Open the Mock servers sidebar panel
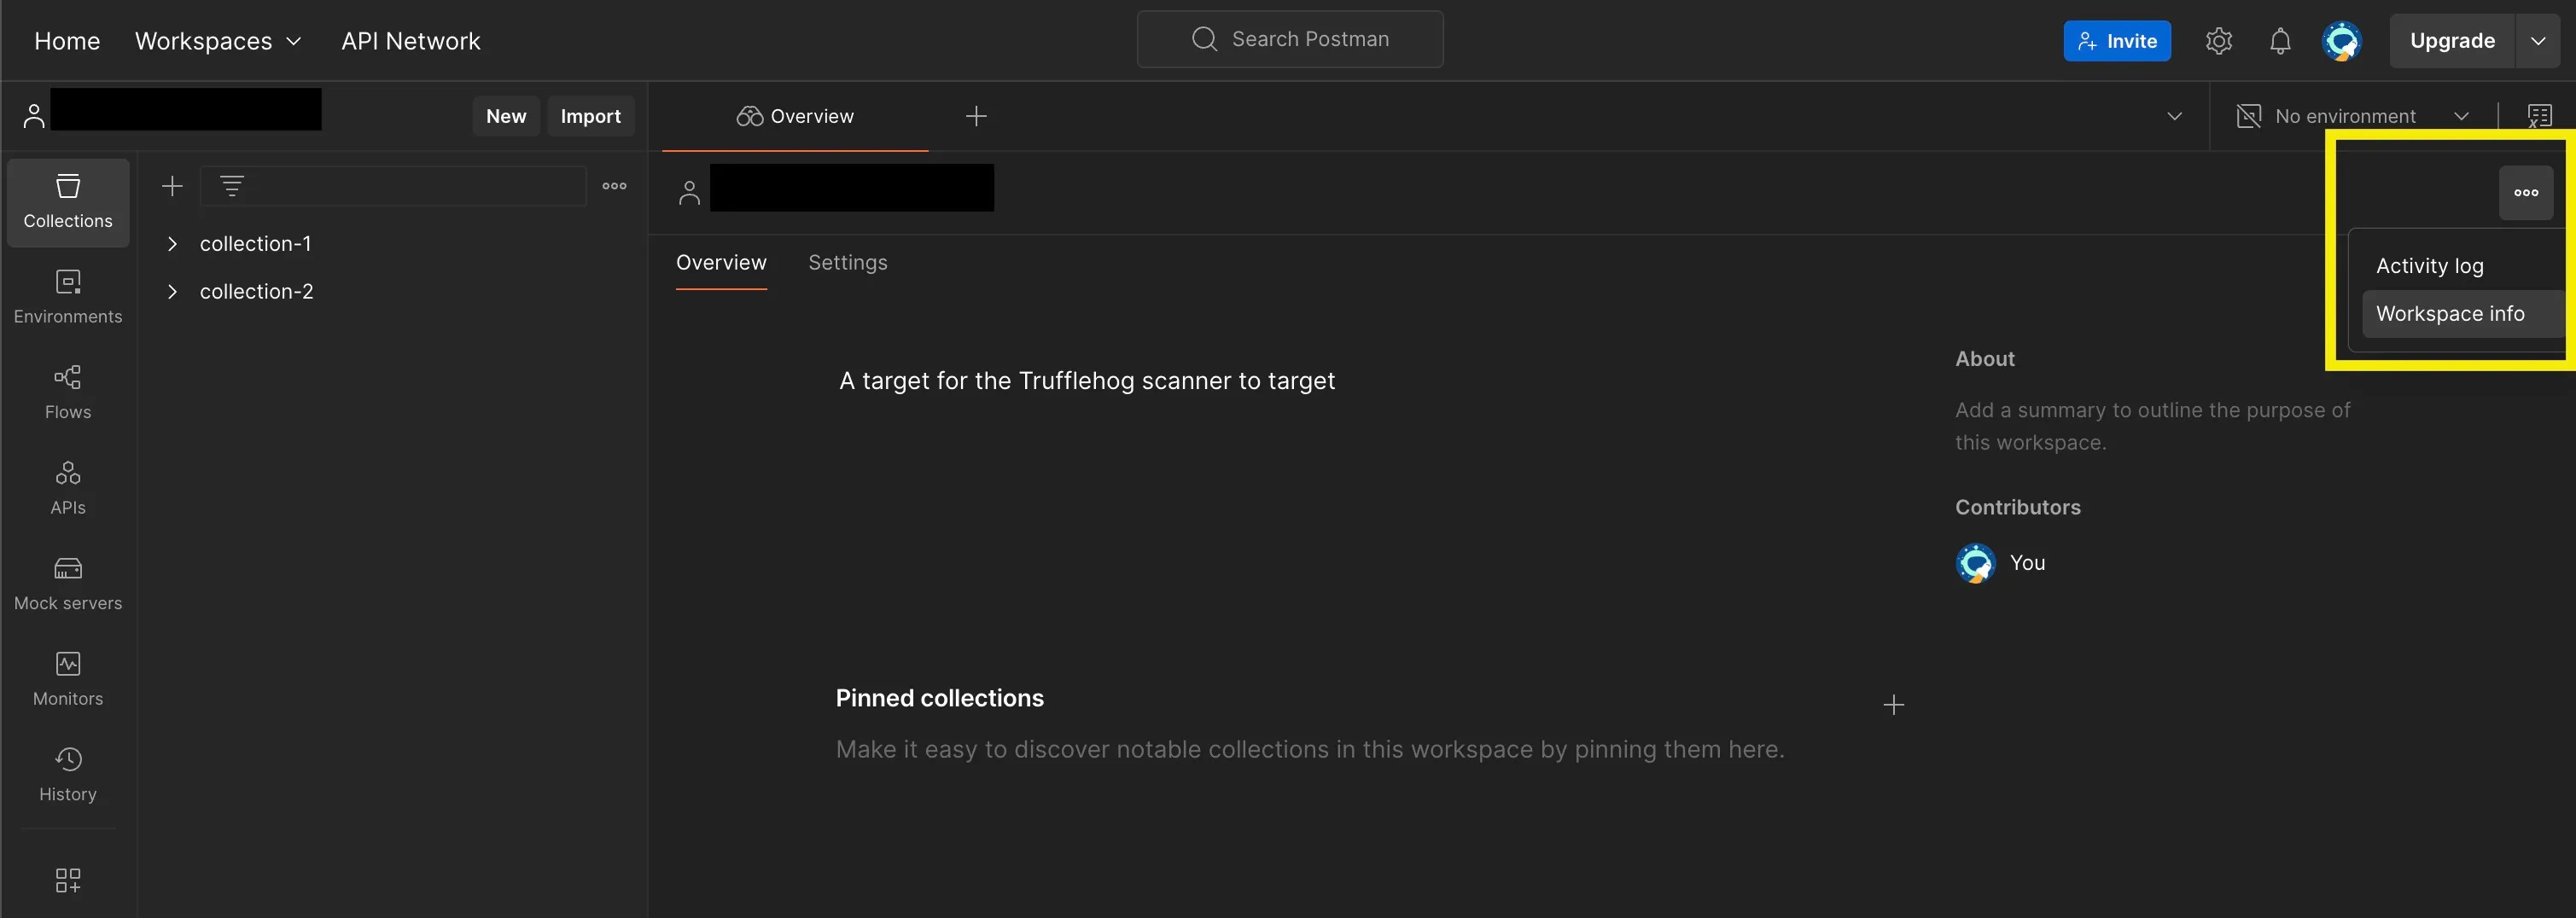 click(68, 584)
